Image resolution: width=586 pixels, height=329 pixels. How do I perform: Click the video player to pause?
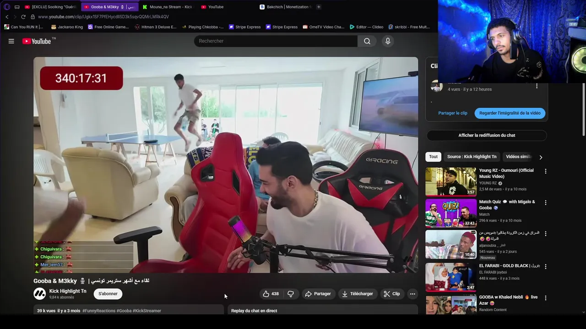226,165
